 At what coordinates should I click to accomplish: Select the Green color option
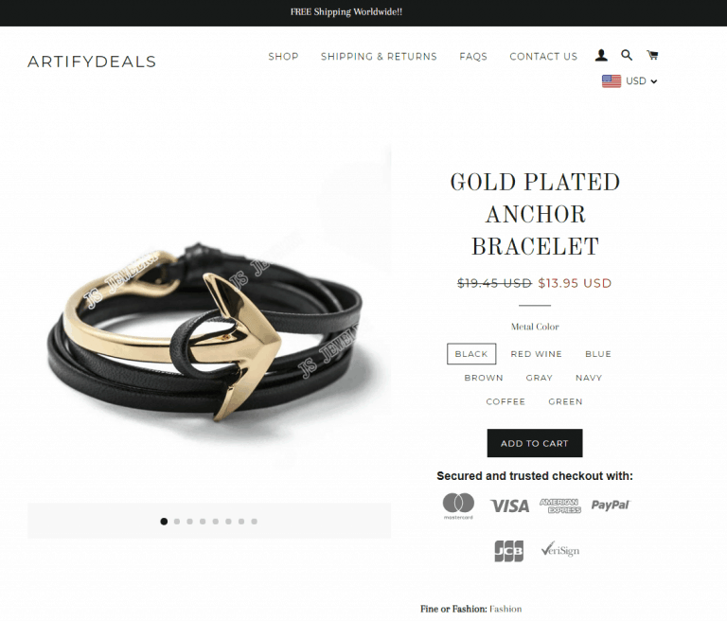(x=565, y=401)
